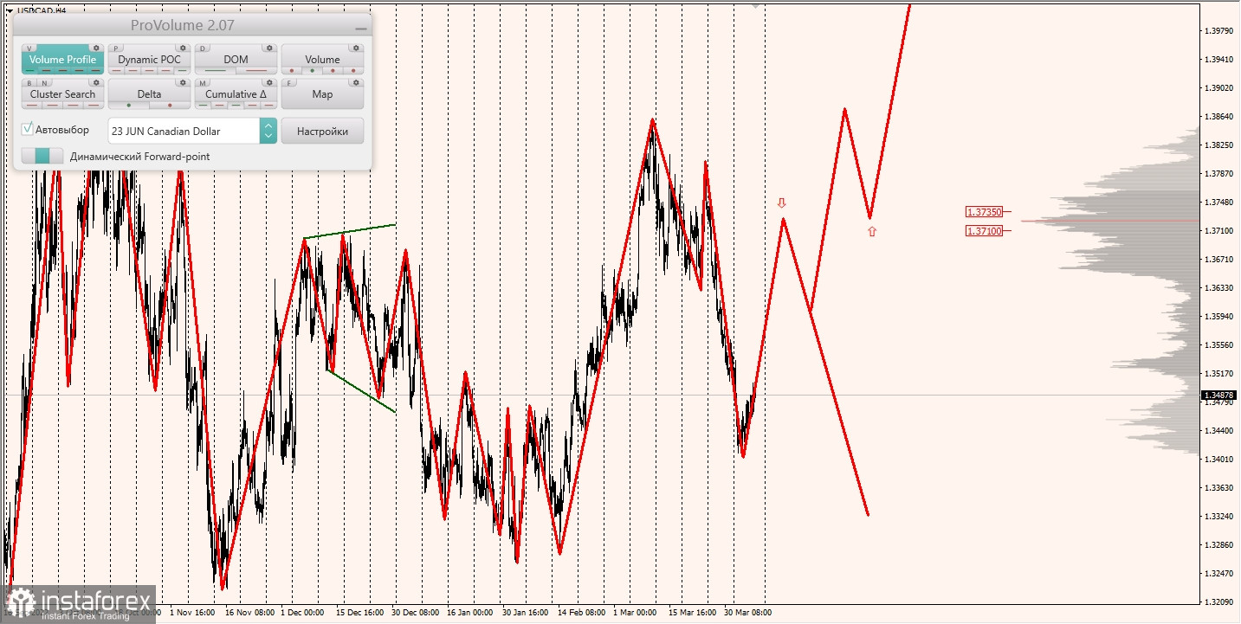The height and width of the screenshot is (624, 1241).
Task: Open Map settings gear icon
Action: 356,82
